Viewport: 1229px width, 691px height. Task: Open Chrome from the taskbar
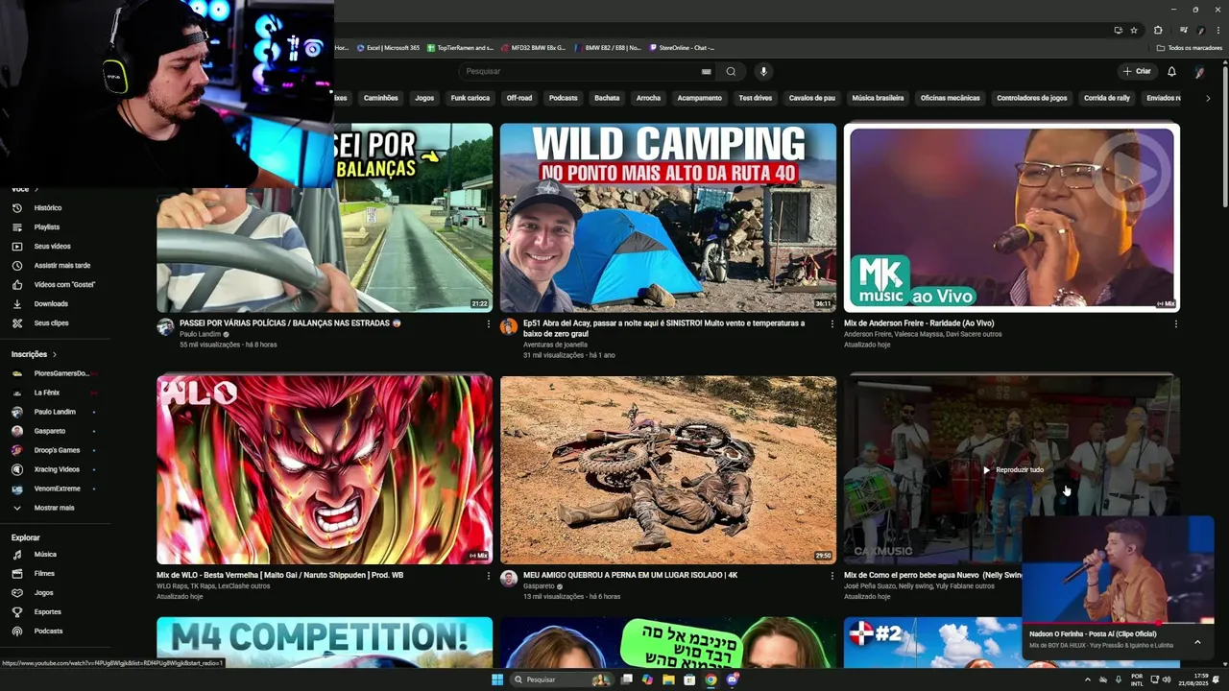pyautogui.click(x=711, y=679)
